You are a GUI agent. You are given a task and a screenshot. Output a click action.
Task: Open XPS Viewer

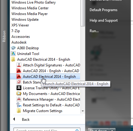click(20, 25)
